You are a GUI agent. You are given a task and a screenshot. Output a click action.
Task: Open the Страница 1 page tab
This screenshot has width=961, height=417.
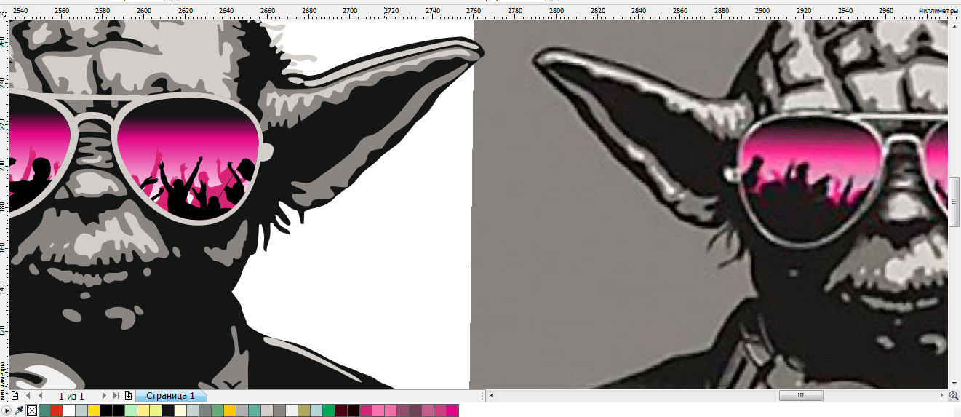170,396
